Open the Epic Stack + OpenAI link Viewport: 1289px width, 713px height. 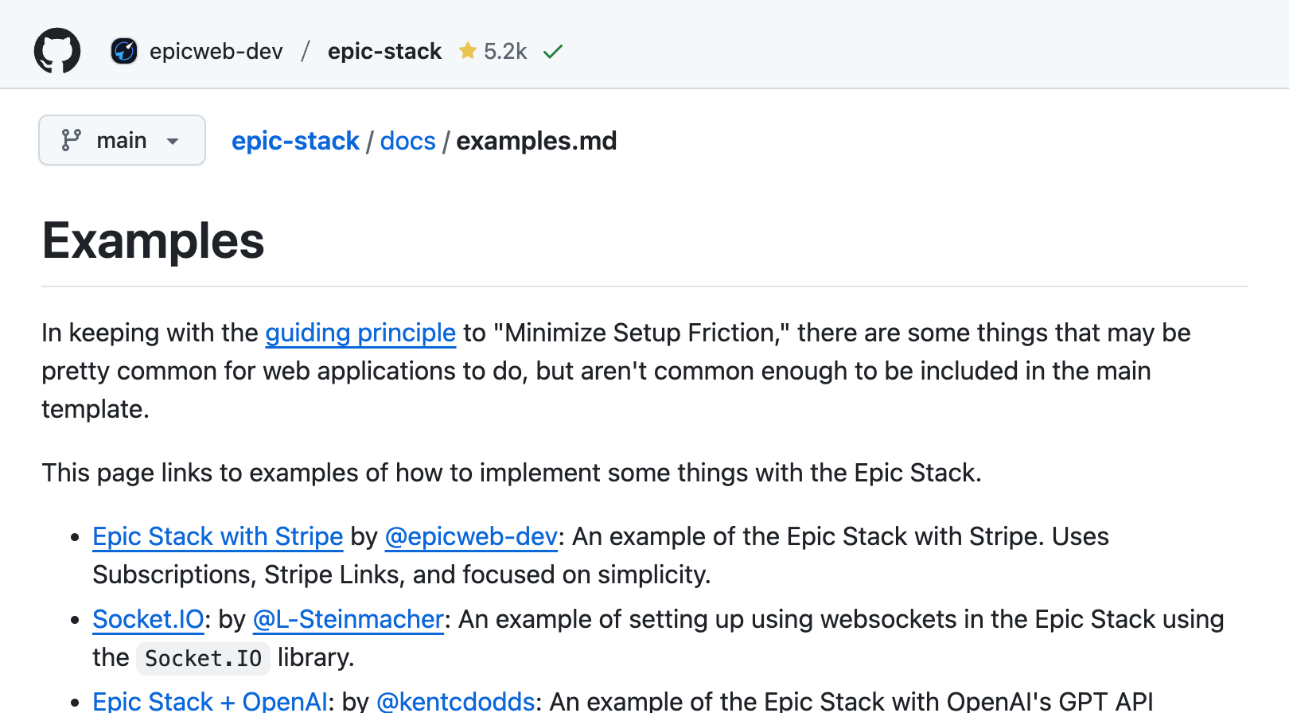[x=210, y=701]
